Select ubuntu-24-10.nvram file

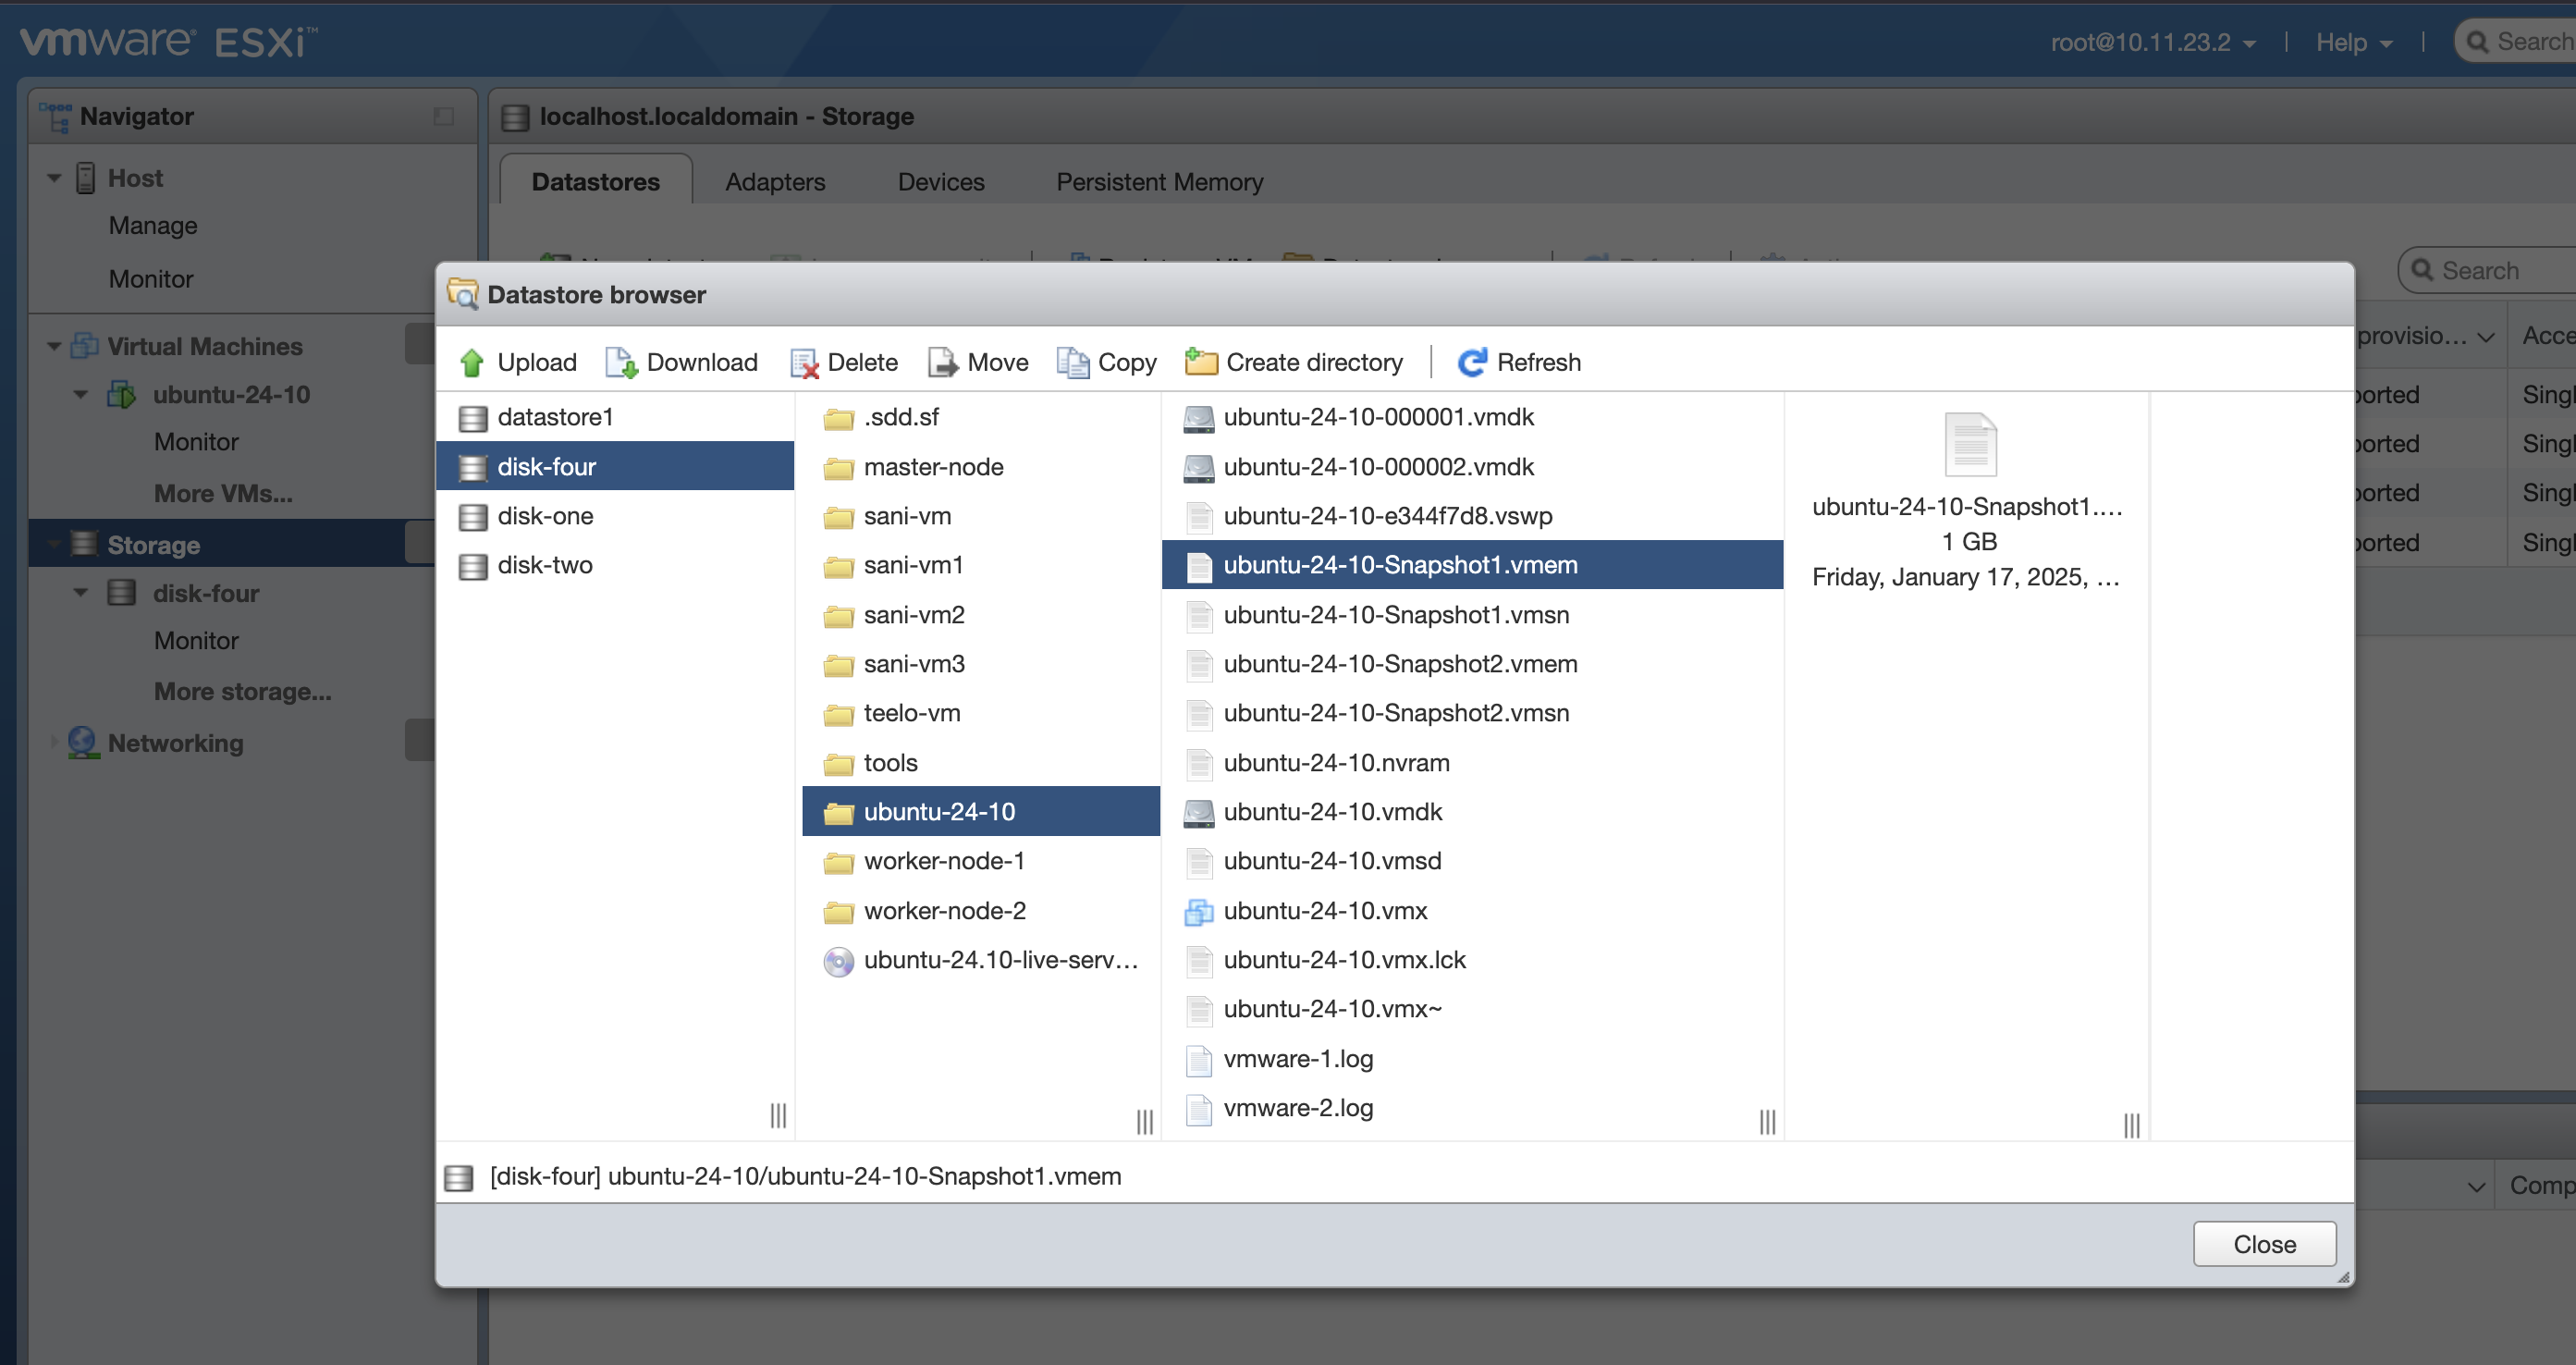click(x=1472, y=763)
